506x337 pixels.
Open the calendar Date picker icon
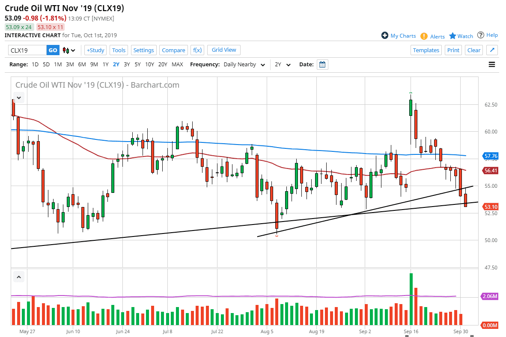click(x=322, y=64)
